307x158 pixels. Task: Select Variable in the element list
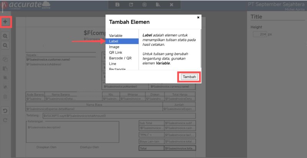click(x=116, y=36)
